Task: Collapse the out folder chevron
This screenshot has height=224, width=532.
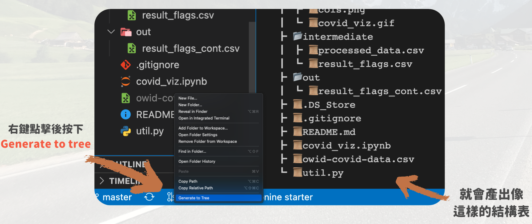Action: point(111,32)
